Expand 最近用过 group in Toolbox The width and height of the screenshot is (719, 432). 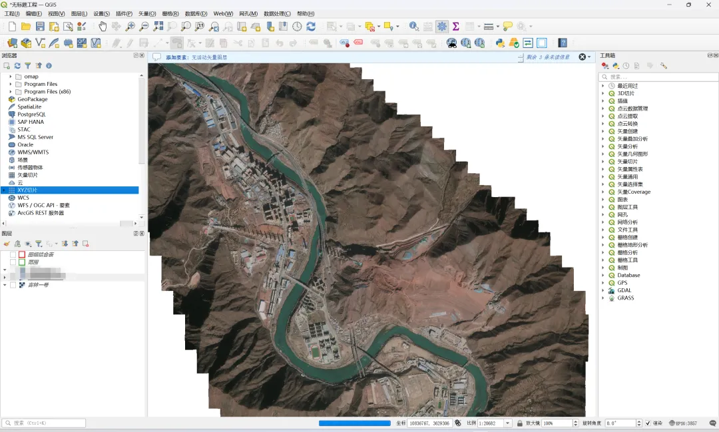tap(603, 86)
